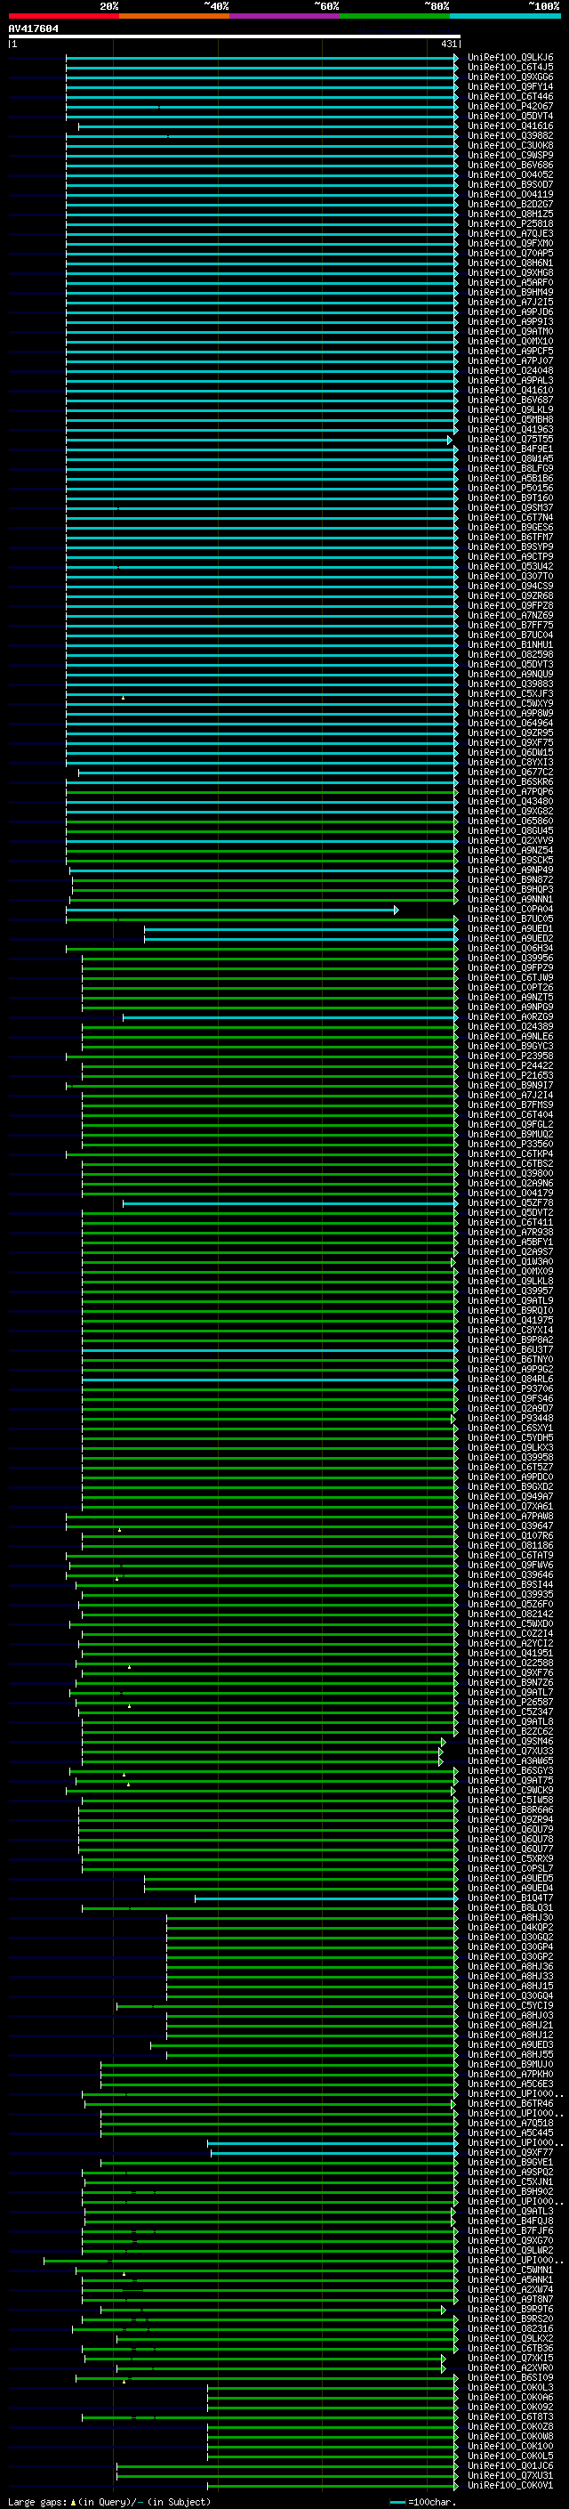Viewport: 569px width, 2509px height.
Task: Open the UniRef100_Q01JC6 label
Action: 510,2465
